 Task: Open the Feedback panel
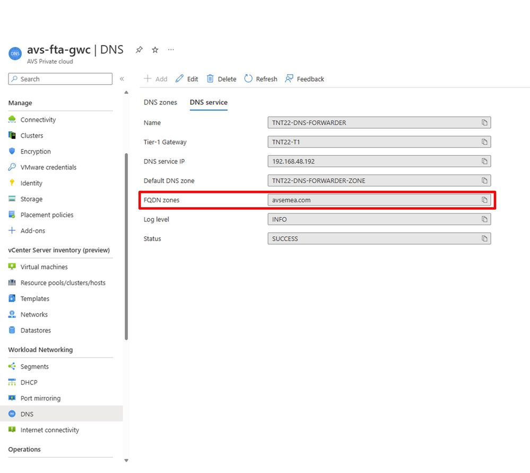305,79
